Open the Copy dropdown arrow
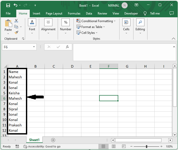Screen dimensions: 178x150 [21, 27]
